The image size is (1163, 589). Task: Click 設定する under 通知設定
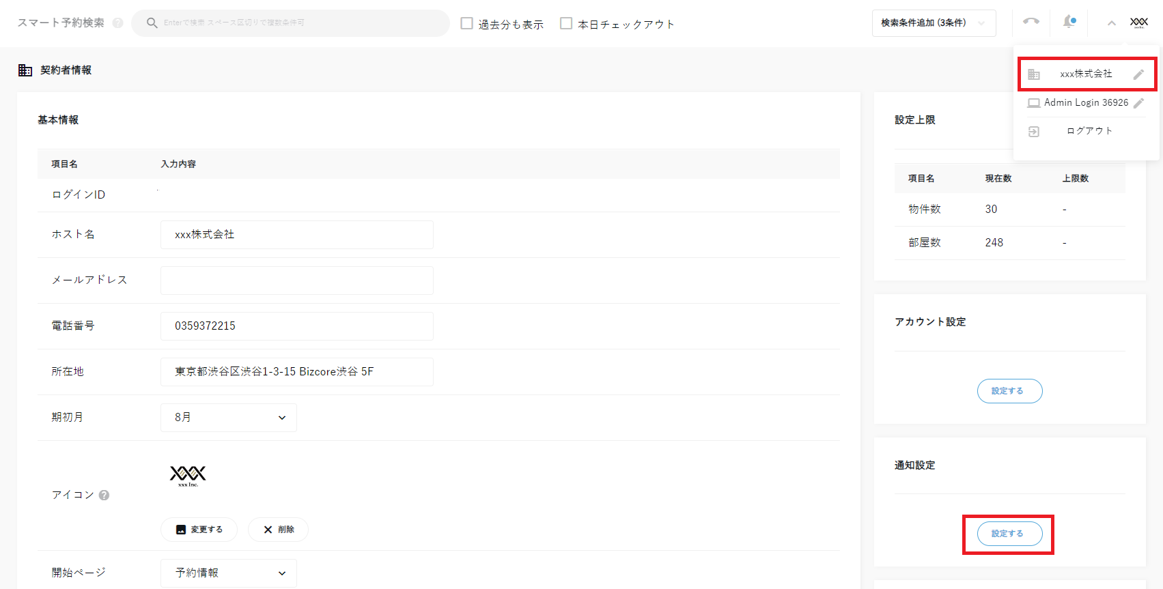[1009, 534]
